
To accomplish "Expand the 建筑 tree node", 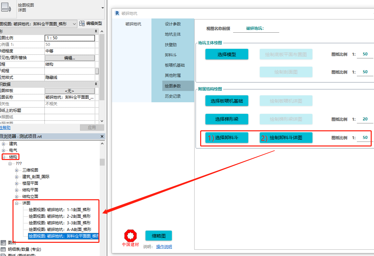I will (3, 144).
